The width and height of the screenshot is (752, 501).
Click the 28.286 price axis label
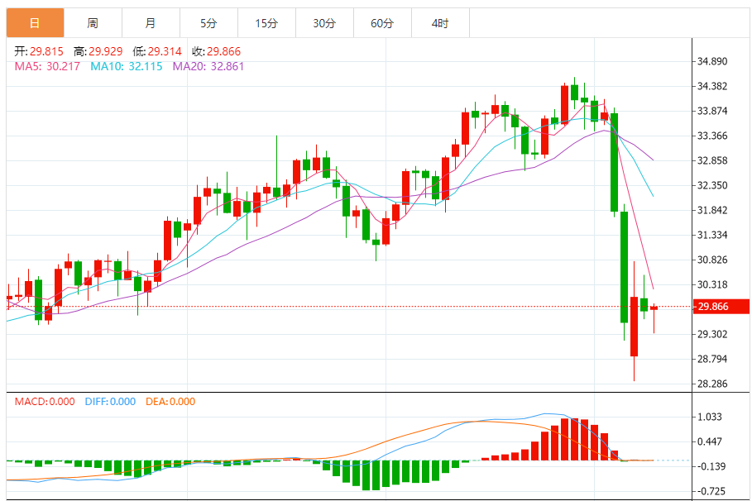712,384
